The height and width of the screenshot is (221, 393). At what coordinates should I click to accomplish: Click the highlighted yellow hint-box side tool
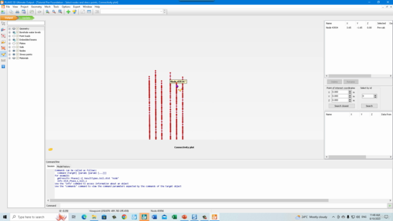3,54
